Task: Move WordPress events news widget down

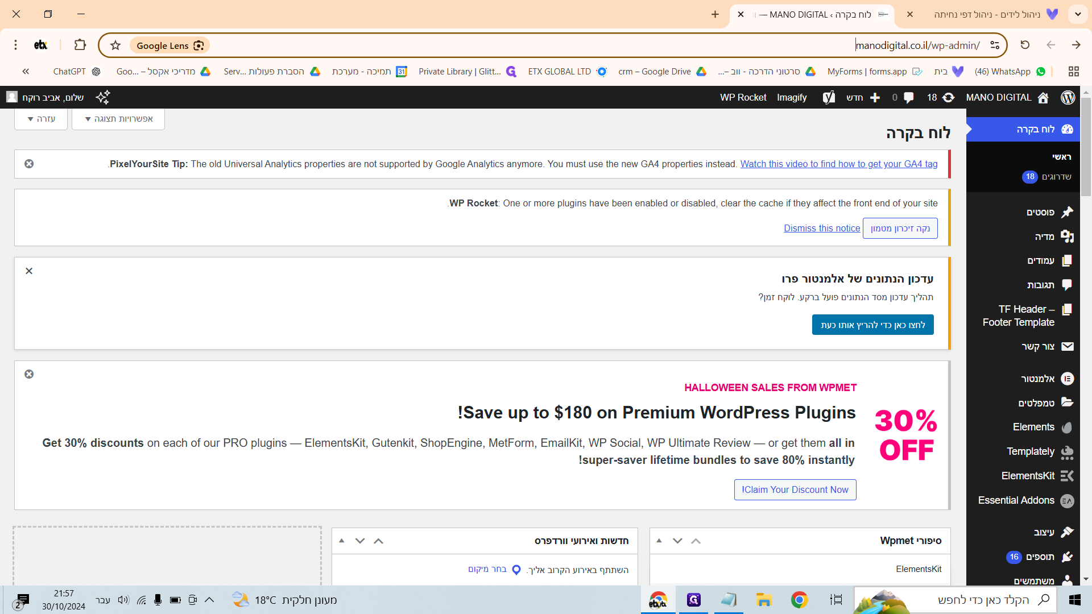Action: coord(360,541)
